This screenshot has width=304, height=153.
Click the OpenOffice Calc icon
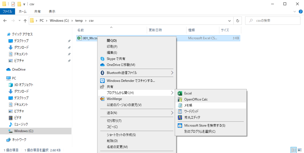180,99
